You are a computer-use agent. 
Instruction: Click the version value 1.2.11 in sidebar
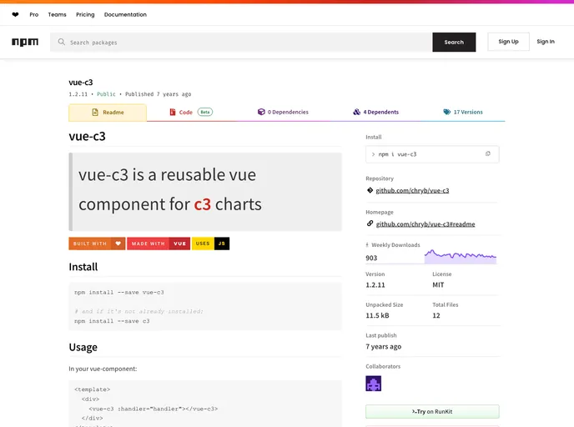coord(375,285)
